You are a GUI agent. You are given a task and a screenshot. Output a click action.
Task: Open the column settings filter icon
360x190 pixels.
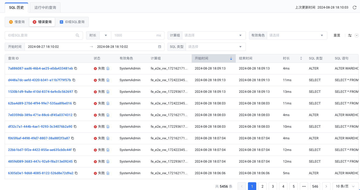point(350,35)
